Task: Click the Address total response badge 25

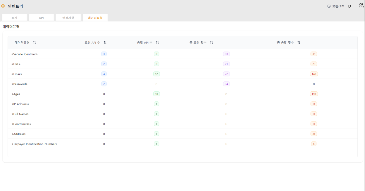Action: (x=314, y=134)
